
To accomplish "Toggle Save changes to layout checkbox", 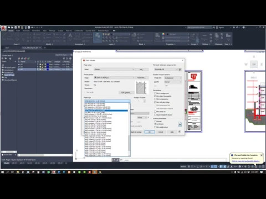I will pos(155,114).
